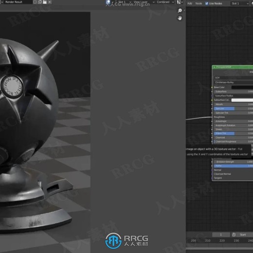
Task: Click frame 200 on the timeline ruler
Action: pyautogui.click(x=194, y=241)
